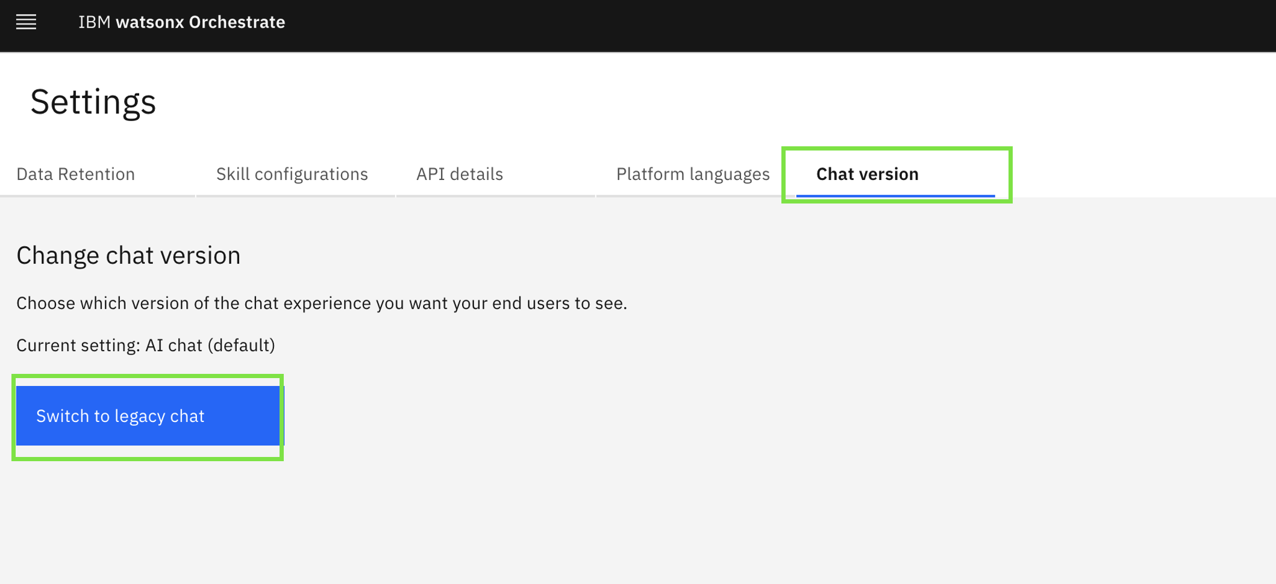Click the AI chat (default) value
Screen dimensions: 1276x584
pyautogui.click(x=210, y=345)
